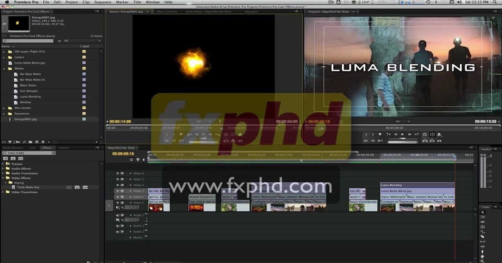Image resolution: width=502 pixels, height=263 pixels.
Task: Select the Ripple Edit tool
Action: click(483, 222)
